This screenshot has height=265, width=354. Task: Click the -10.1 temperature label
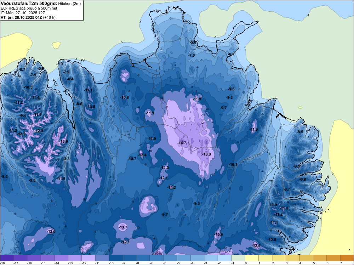click(x=233, y=164)
